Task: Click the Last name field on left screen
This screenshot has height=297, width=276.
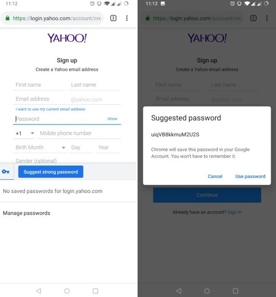Action: click(x=95, y=85)
